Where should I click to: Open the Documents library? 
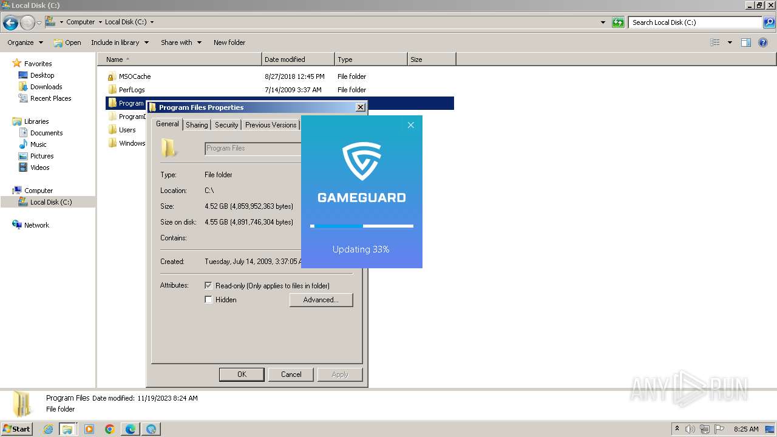[41, 133]
